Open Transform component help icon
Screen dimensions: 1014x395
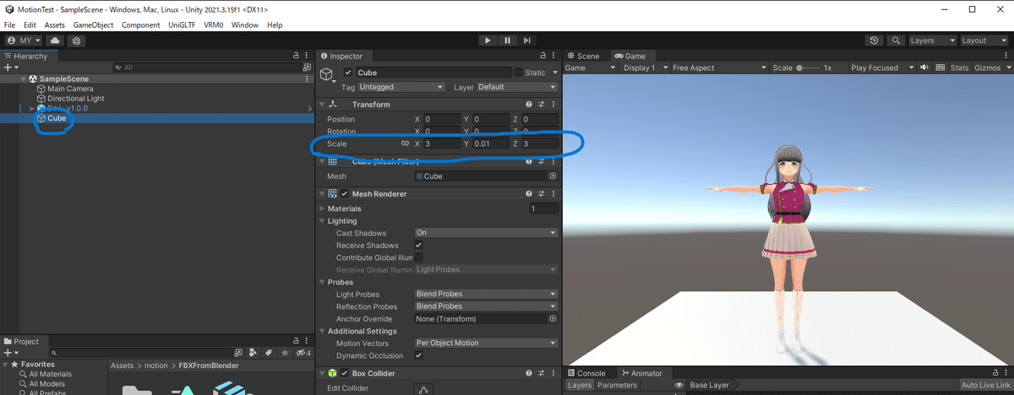(x=529, y=105)
